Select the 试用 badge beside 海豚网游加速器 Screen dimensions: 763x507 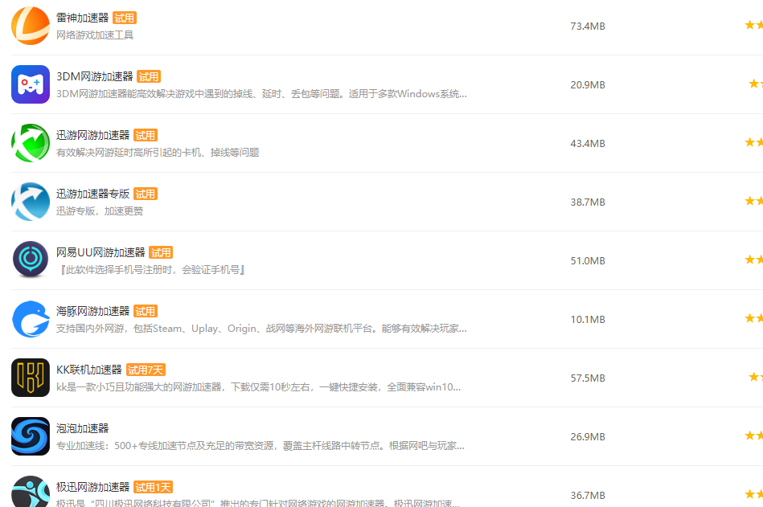(146, 311)
